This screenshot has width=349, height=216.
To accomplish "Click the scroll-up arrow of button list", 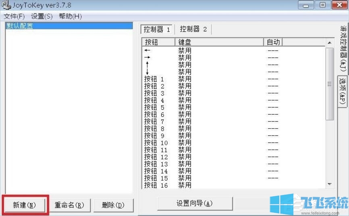I will click(330, 43).
